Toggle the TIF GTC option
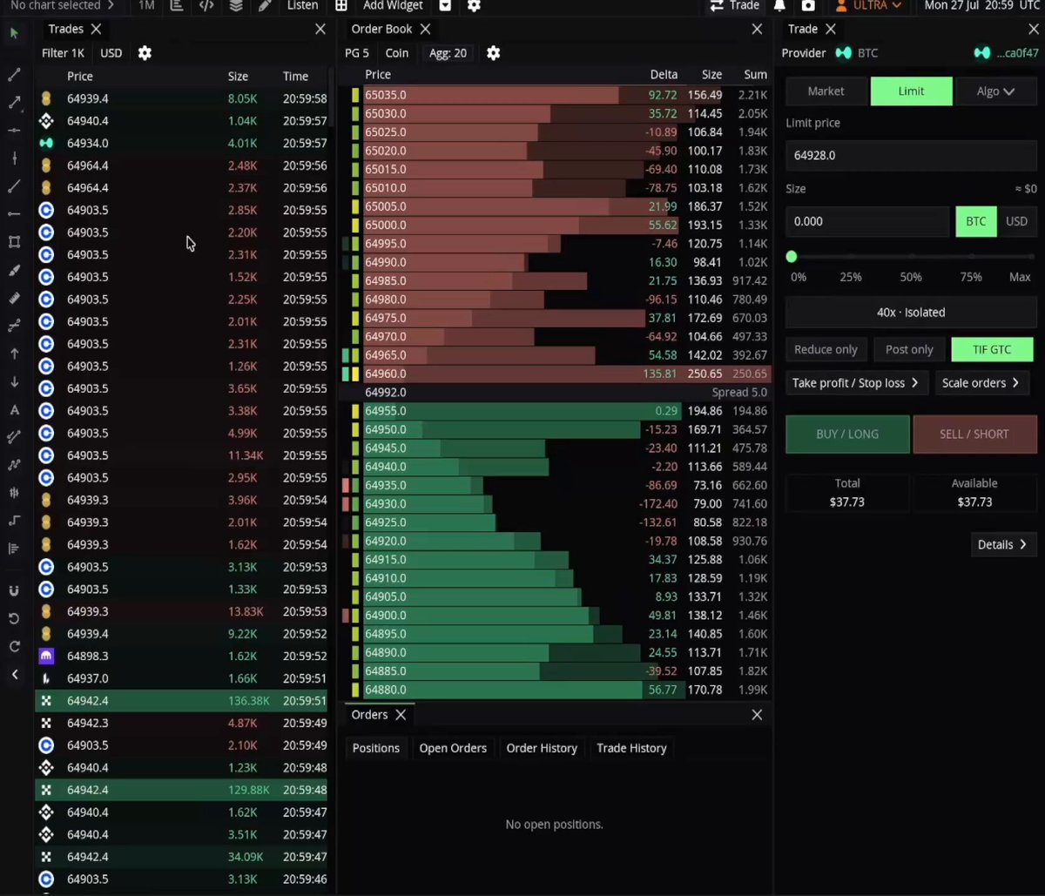Screen dimensions: 1045x896 pyautogui.click(x=992, y=349)
